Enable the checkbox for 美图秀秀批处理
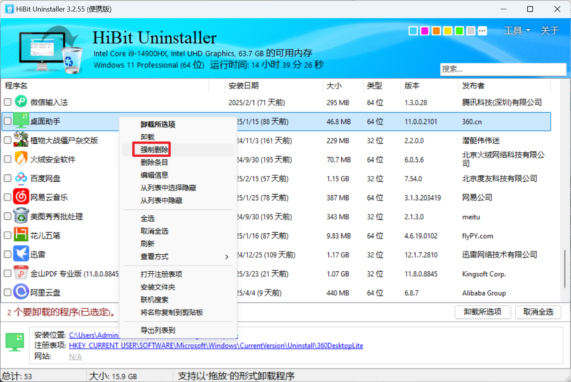The height and width of the screenshot is (382, 571). (x=7, y=216)
